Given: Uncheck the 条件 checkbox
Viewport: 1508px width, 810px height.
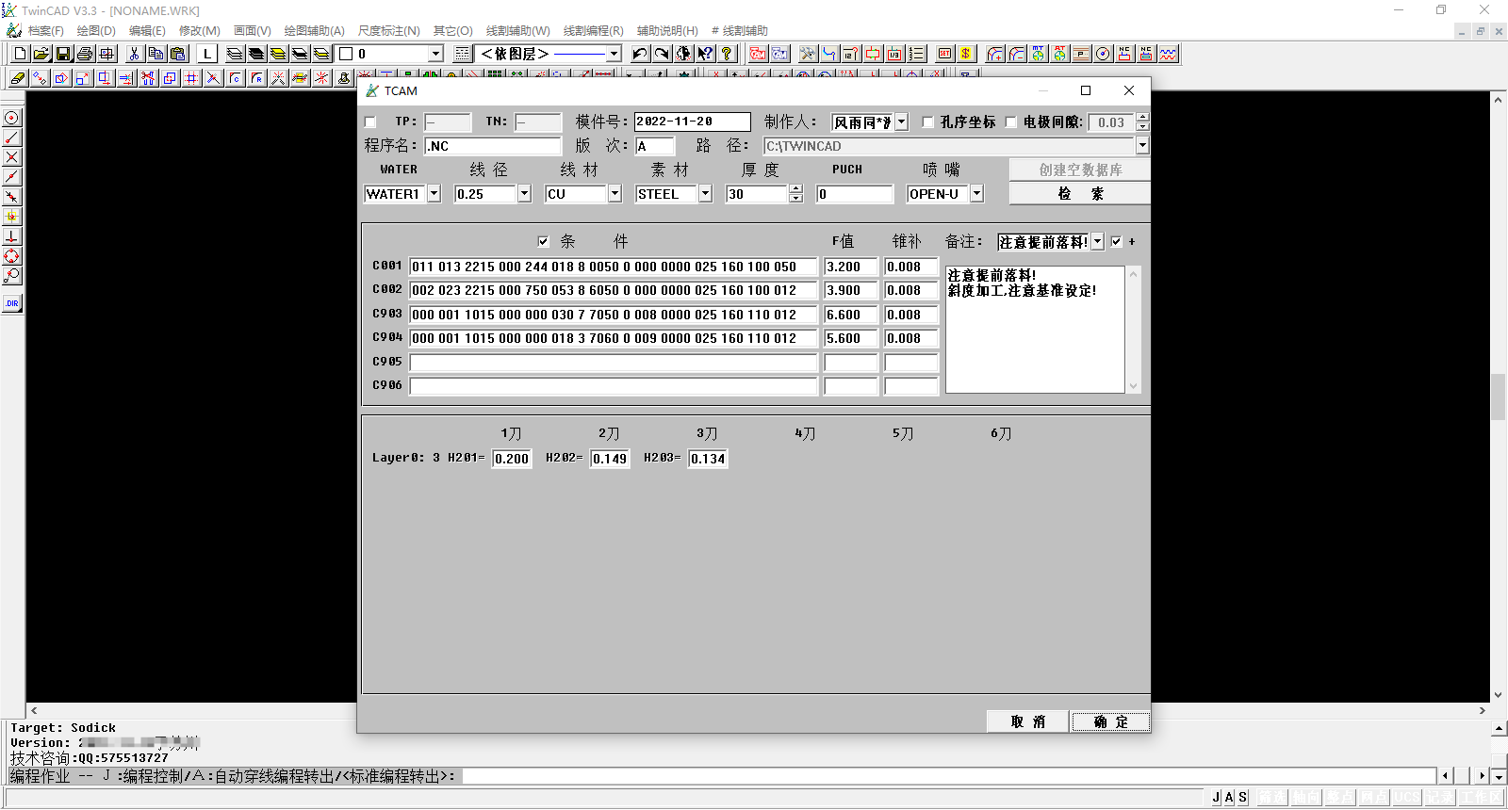Looking at the screenshot, I should pyautogui.click(x=543, y=241).
